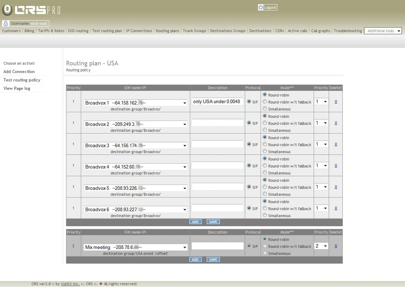Open the Trunk Groups menu
This screenshot has height=287, width=405.
(195, 31)
